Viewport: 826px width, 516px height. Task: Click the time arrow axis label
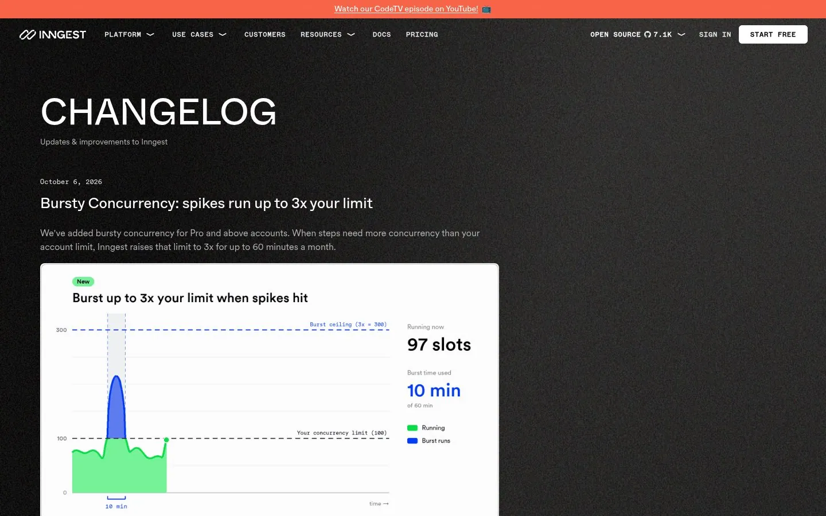click(379, 503)
